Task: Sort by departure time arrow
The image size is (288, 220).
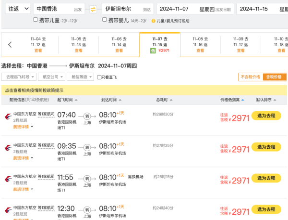Action: (x=76, y=100)
